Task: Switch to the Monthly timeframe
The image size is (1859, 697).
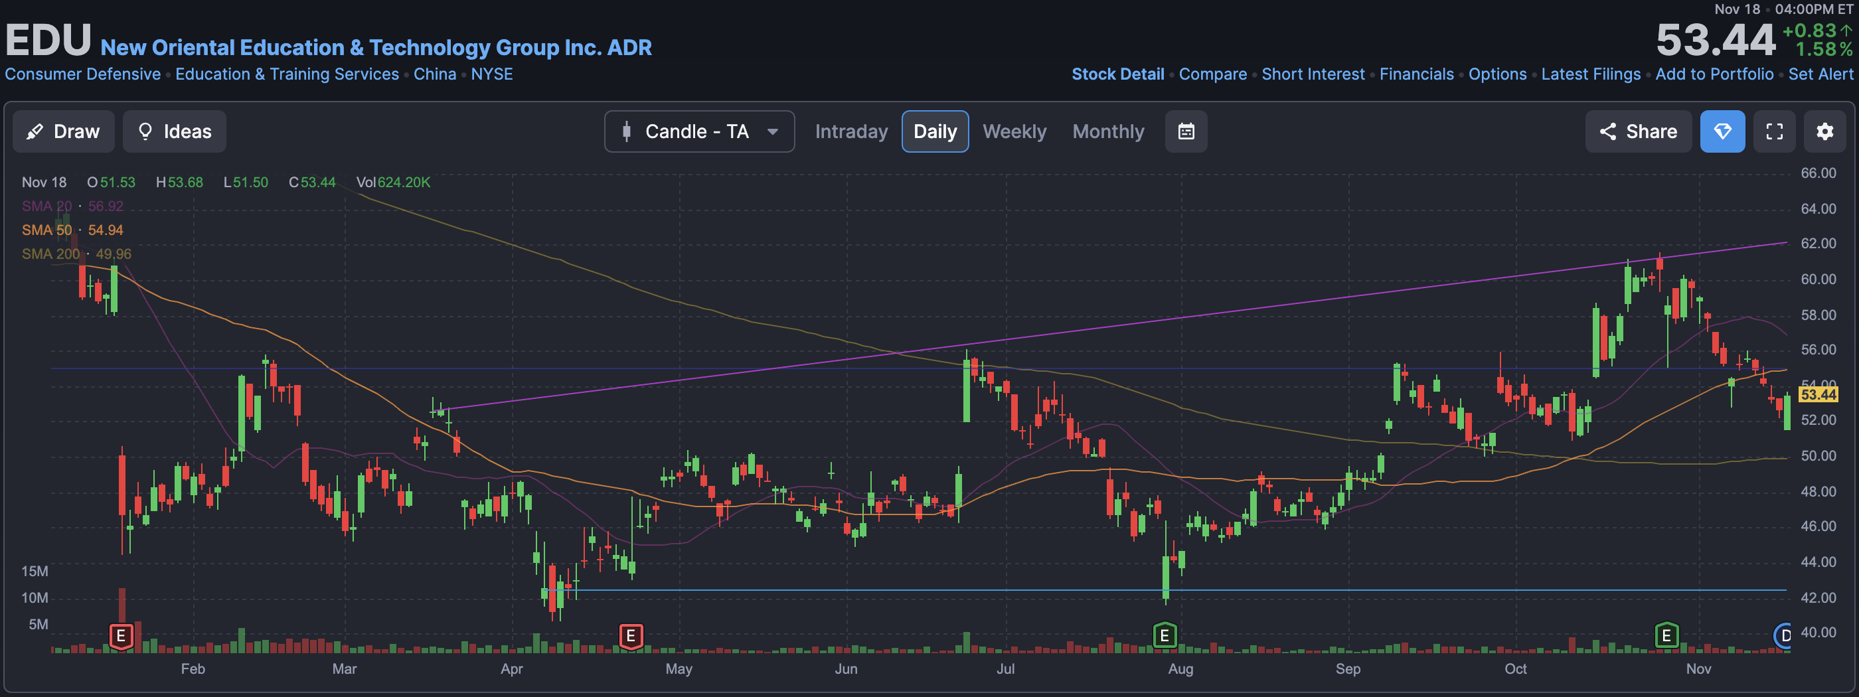Action: [x=1107, y=131]
